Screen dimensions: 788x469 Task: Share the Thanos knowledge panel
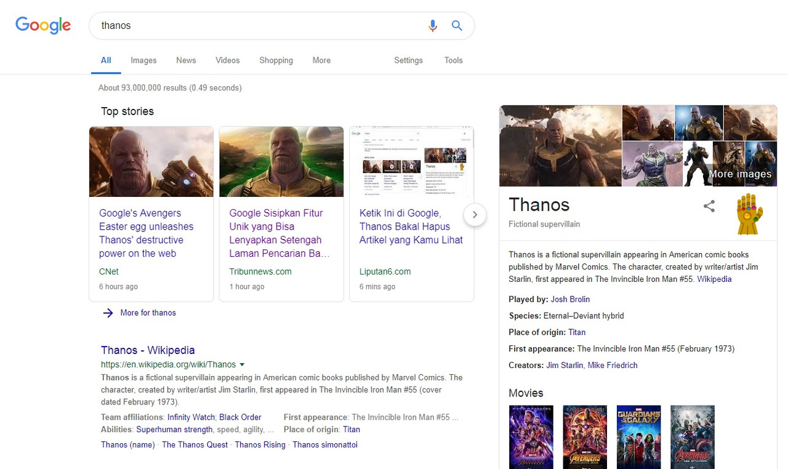tap(709, 206)
